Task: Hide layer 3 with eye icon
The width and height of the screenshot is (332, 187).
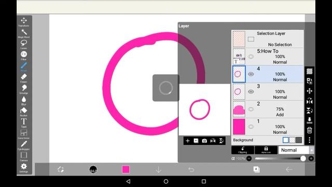Action: [251, 91]
